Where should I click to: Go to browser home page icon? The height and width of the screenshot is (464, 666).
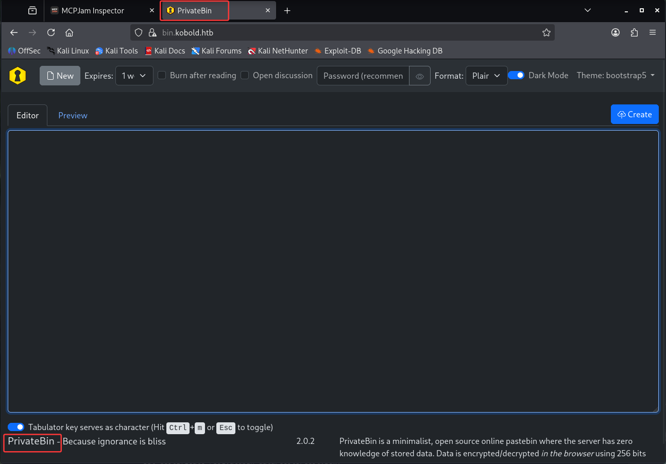(x=69, y=32)
